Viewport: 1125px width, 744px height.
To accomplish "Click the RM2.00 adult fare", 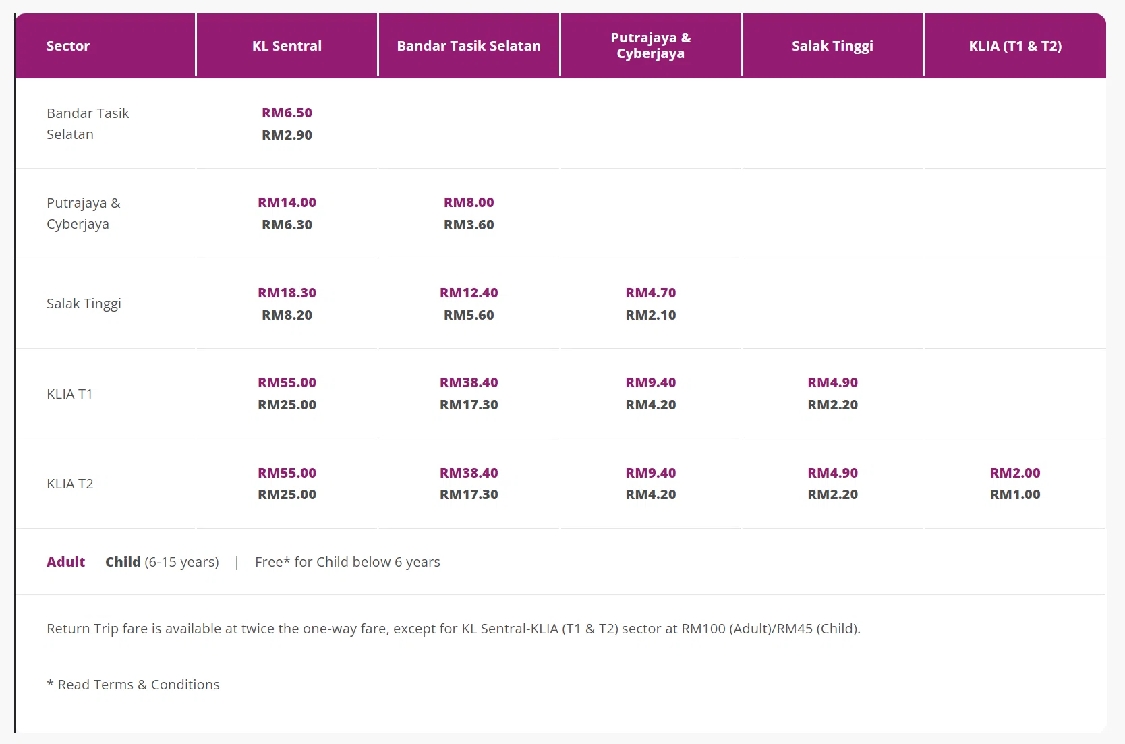I will tap(1015, 473).
